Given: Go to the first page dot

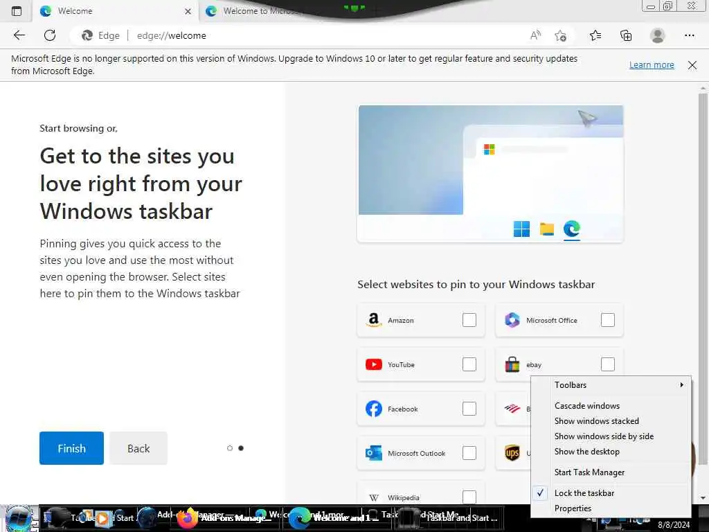Looking at the screenshot, I should [x=230, y=448].
